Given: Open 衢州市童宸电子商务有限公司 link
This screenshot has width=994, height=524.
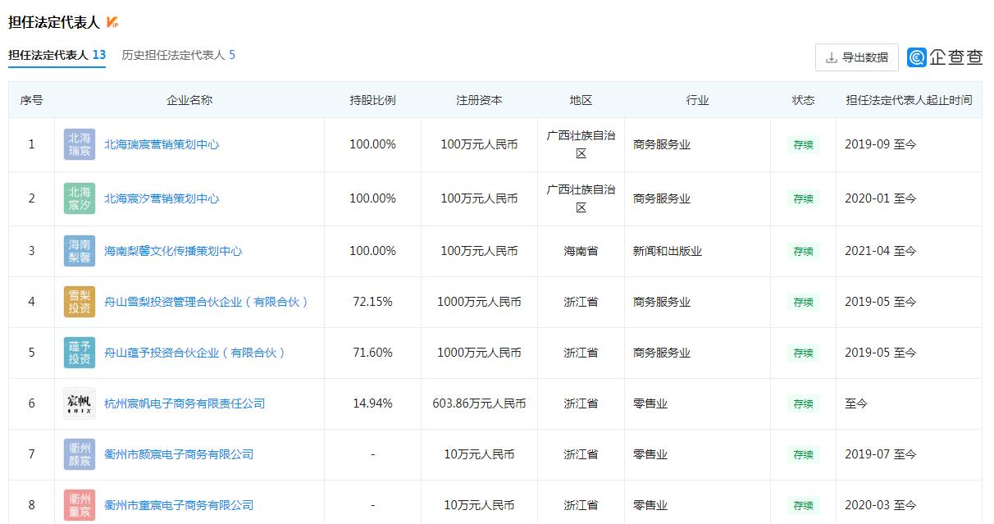Looking at the screenshot, I should click(179, 505).
